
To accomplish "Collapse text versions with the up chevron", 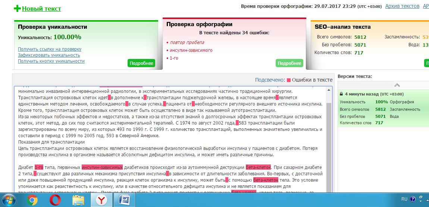I will click(397, 85).
